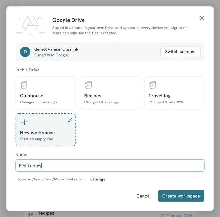This screenshot has width=220, height=217.
Task: Click the Google Drive dialog title
Action: (69, 20)
